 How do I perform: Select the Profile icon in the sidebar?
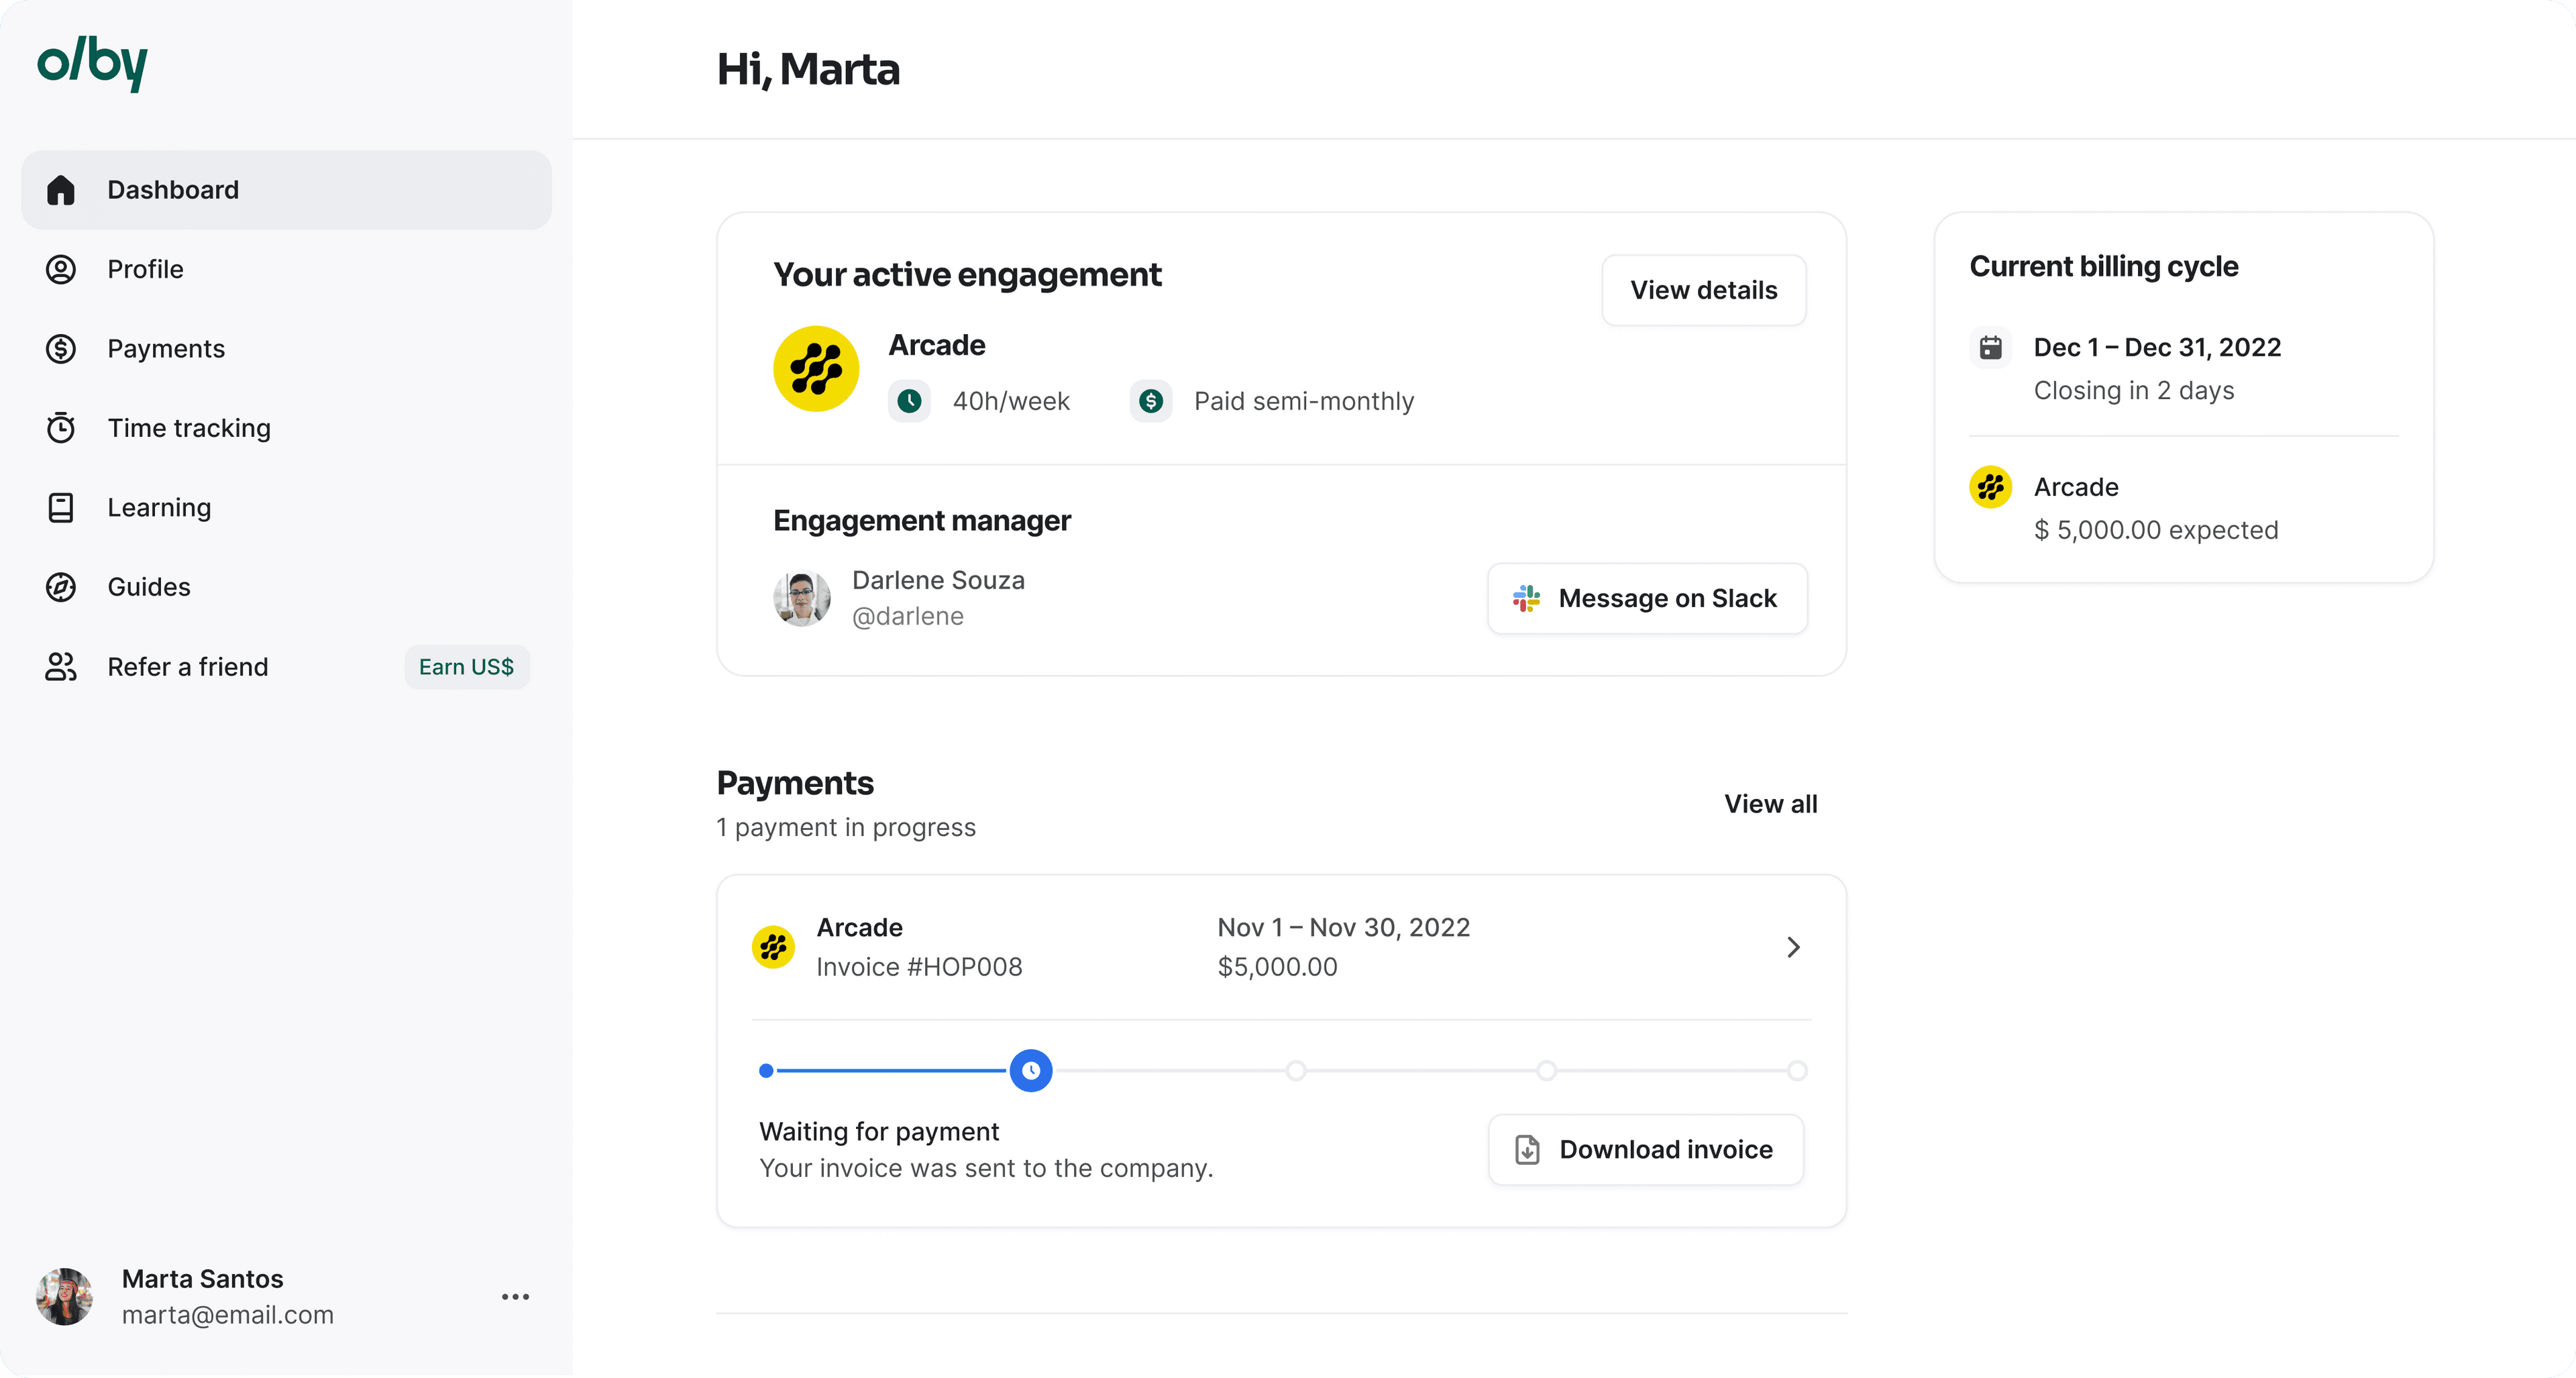[61, 268]
